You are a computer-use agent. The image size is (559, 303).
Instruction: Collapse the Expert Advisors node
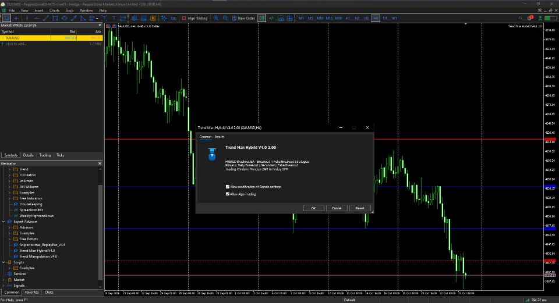coord(3,222)
